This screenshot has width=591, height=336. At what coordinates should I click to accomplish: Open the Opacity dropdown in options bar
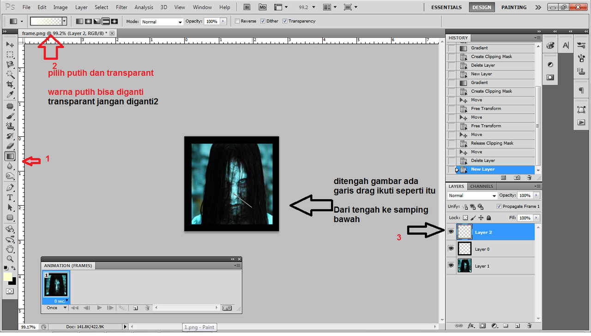[x=223, y=21]
